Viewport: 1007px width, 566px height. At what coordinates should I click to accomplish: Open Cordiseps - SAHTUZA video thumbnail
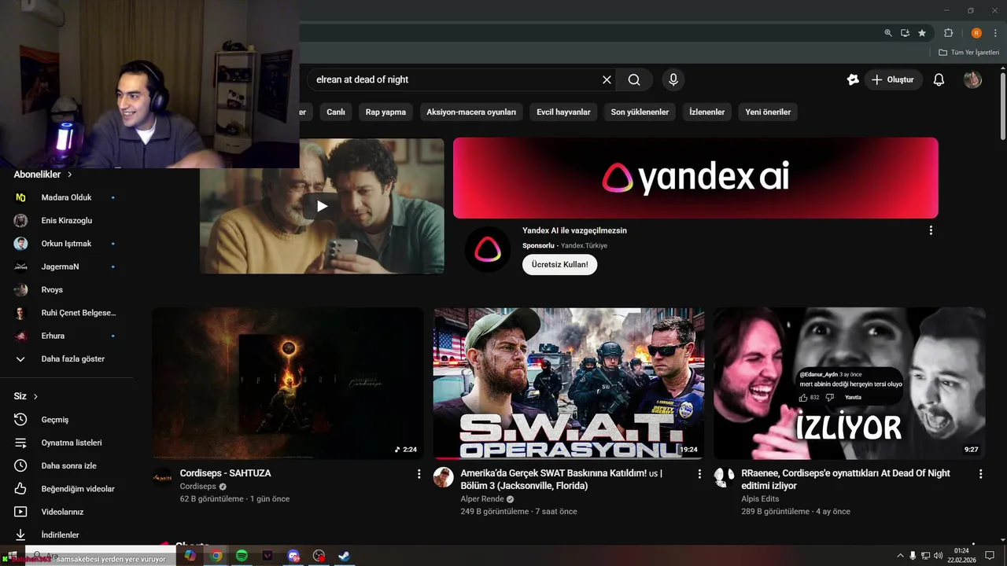click(288, 383)
